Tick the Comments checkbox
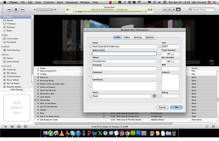The width and height of the screenshot is (219, 141). coord(91,86)
